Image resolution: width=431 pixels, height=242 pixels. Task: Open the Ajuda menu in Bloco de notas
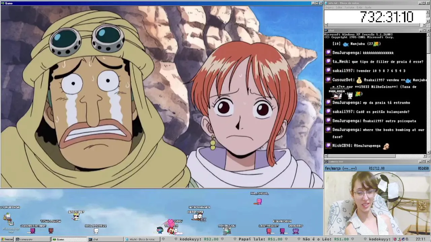coord(368,7)
